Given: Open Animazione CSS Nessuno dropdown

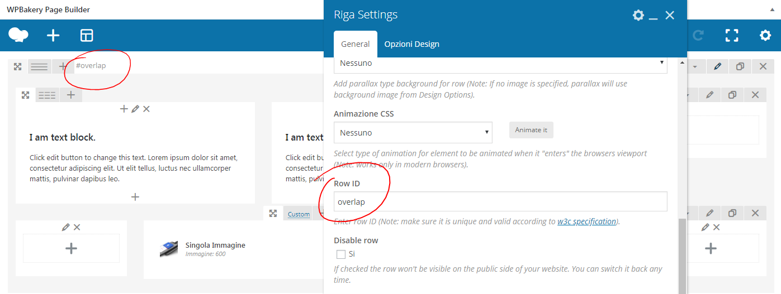Looking at the screenshot, I should (413, 133).
